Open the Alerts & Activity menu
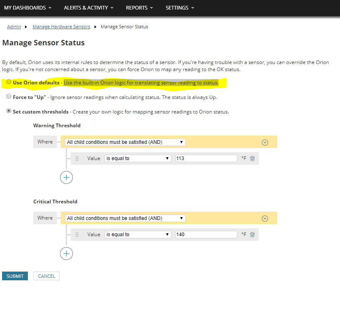The width and height of the screenshot is (340, 309). click(89, 8)
